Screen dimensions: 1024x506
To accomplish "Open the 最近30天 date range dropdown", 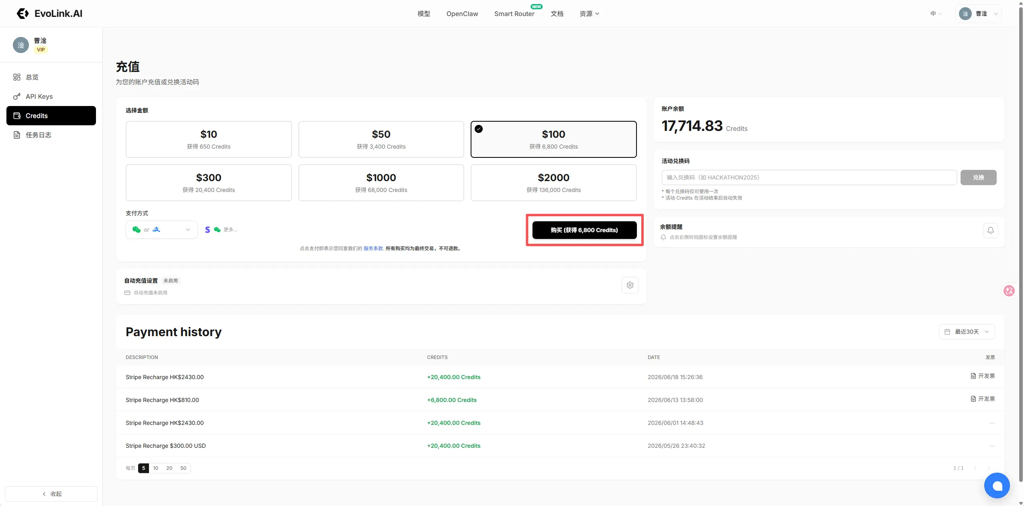I will point(967,332).
